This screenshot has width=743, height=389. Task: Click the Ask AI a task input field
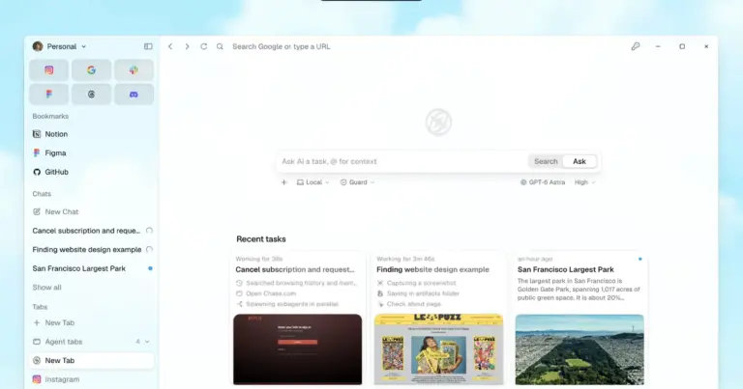coord(402,161)
